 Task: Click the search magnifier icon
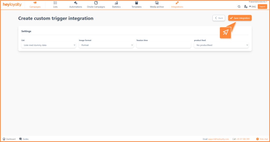(x=239, y=7)
